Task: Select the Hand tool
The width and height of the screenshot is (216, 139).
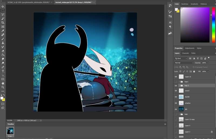Action: 3,83
